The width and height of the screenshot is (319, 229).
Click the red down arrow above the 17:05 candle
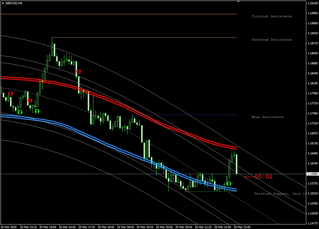[78, 71]
